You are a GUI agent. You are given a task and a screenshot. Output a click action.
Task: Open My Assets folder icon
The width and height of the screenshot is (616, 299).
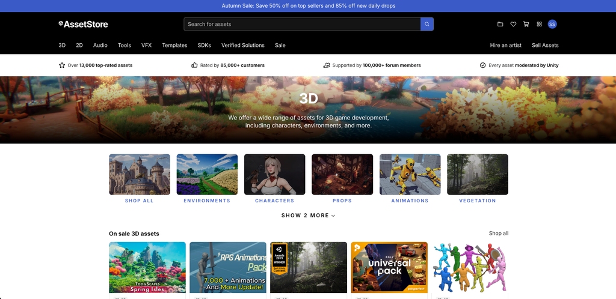500,24
